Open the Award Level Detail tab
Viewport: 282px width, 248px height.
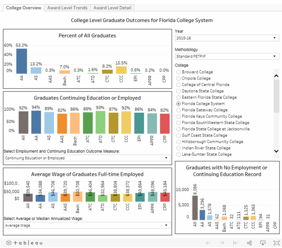pos(112,8)
